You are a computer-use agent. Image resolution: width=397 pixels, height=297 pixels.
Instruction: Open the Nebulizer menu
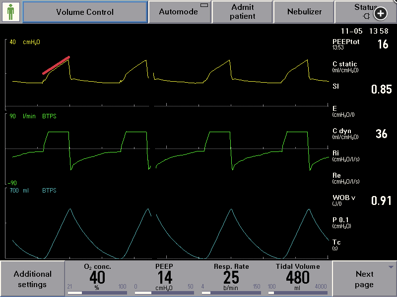(304, 12)
